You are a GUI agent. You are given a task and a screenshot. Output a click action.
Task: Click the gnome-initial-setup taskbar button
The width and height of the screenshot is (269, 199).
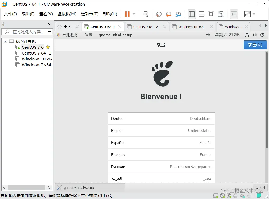pos(90,188)
